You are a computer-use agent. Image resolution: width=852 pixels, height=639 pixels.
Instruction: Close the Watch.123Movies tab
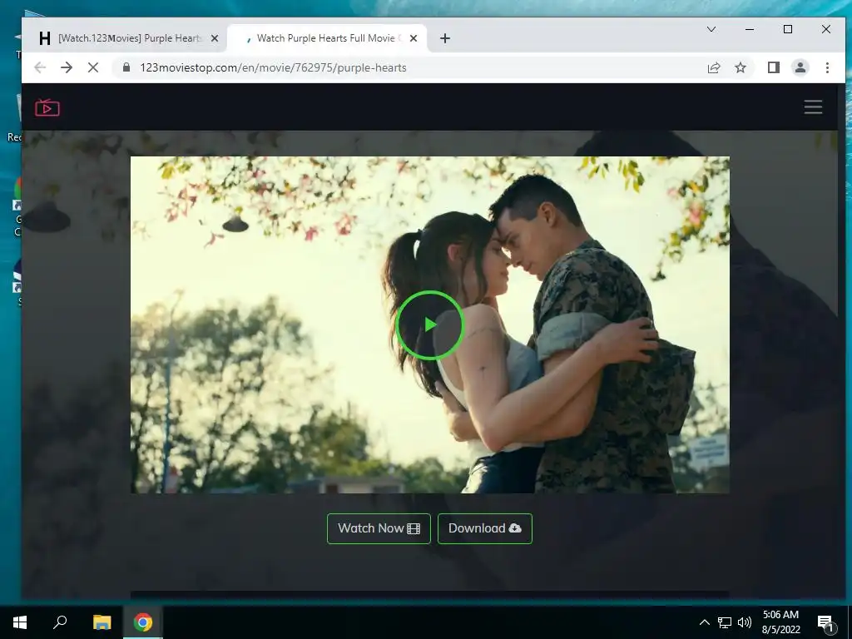pos(215,38)
